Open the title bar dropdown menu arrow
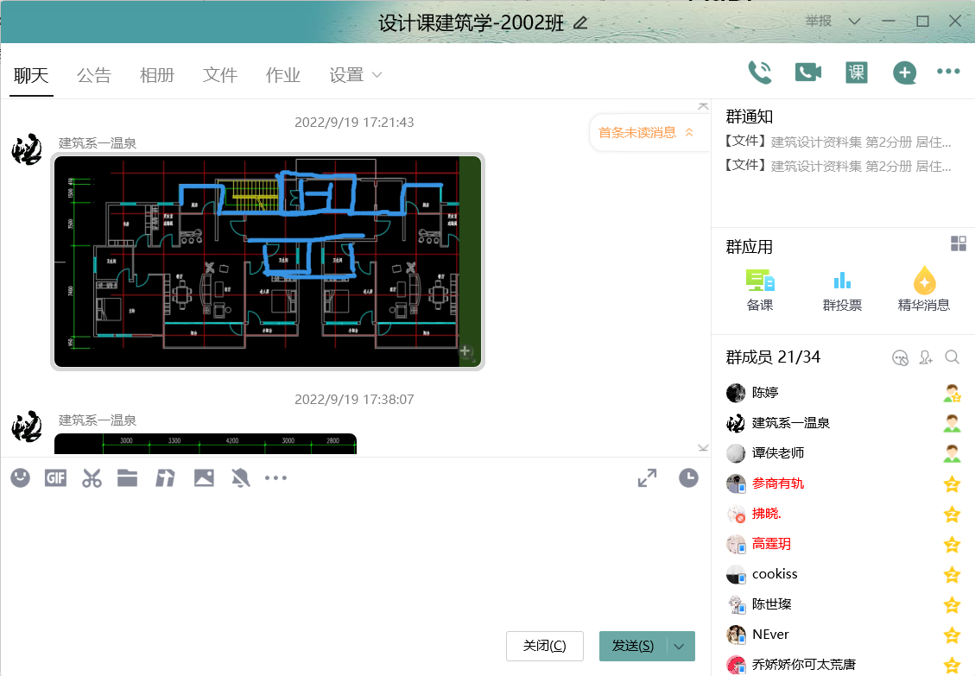The height and width of the screenshot is (676, 975). 854,22
